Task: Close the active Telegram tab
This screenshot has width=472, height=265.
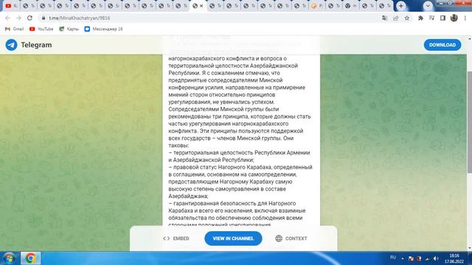Action: [201, 6]
